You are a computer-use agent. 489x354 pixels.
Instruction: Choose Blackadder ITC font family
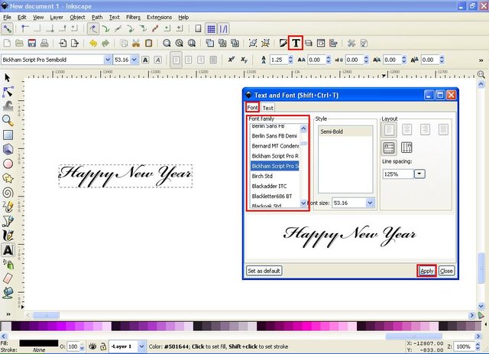tap(274, 186)
